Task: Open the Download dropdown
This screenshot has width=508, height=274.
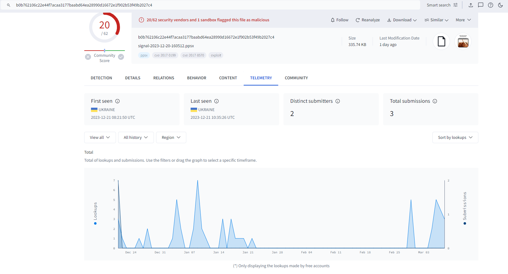Action: point(402,20)
